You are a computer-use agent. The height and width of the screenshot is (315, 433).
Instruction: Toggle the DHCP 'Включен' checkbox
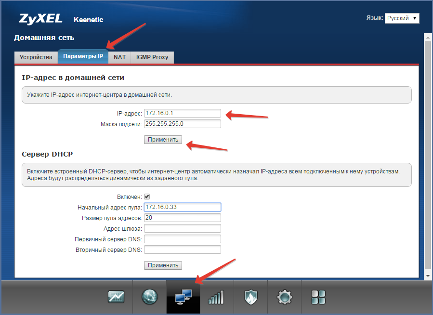147,197
